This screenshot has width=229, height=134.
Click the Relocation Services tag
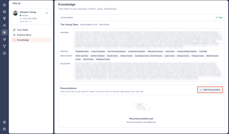pos(155,51)
